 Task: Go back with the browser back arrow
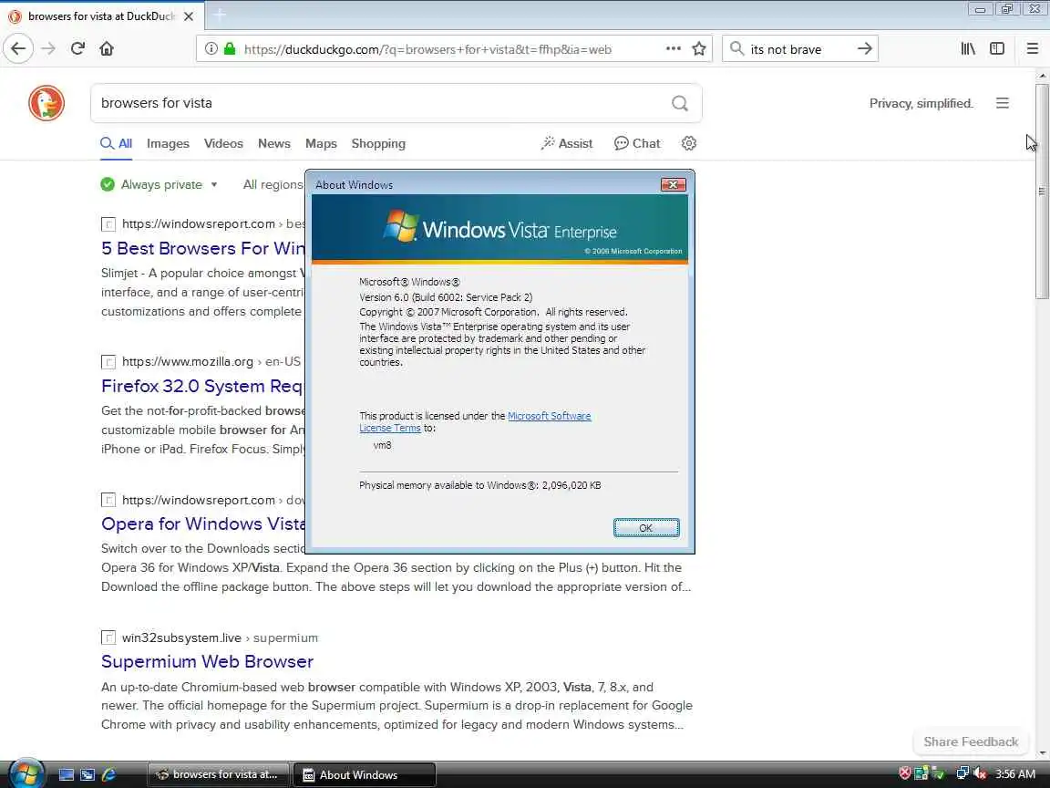[18, 48]
